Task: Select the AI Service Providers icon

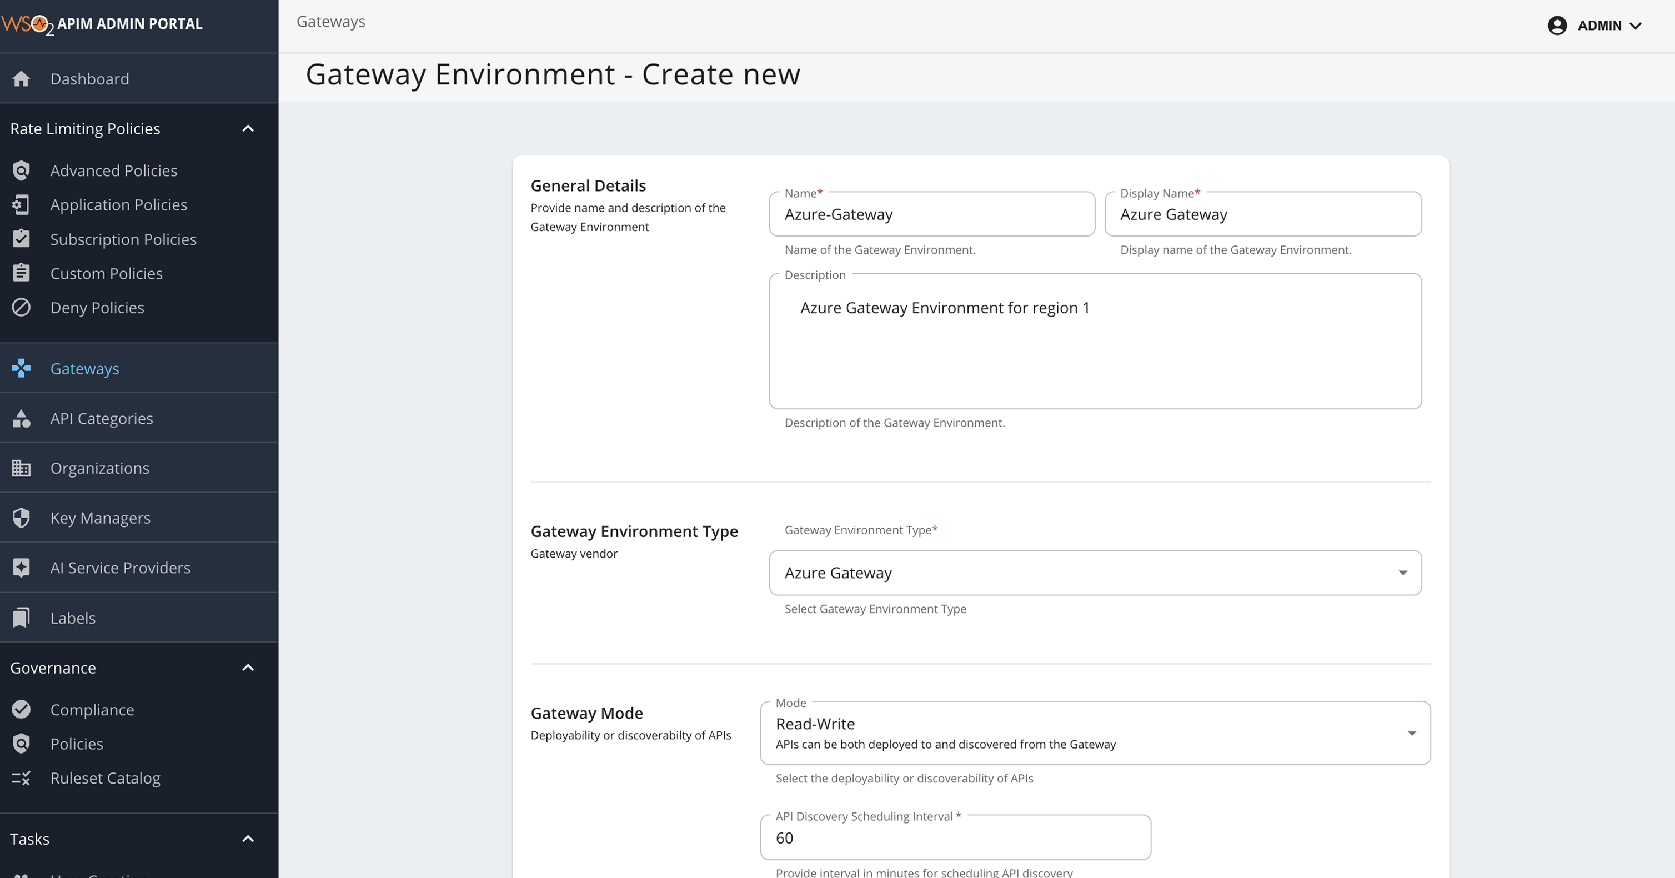Action: coord(22,567)
